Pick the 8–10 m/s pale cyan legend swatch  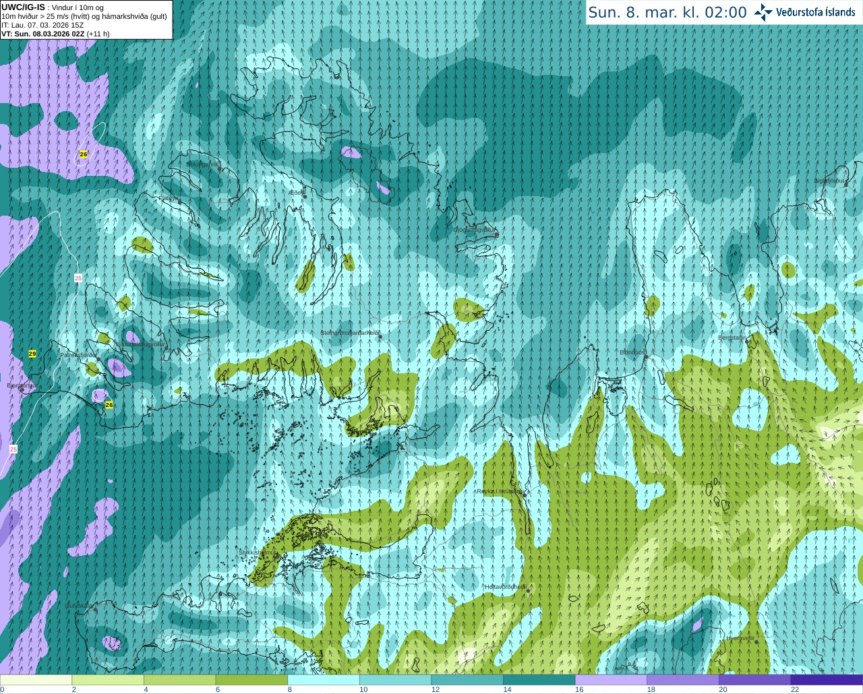(x=324, y=680)
